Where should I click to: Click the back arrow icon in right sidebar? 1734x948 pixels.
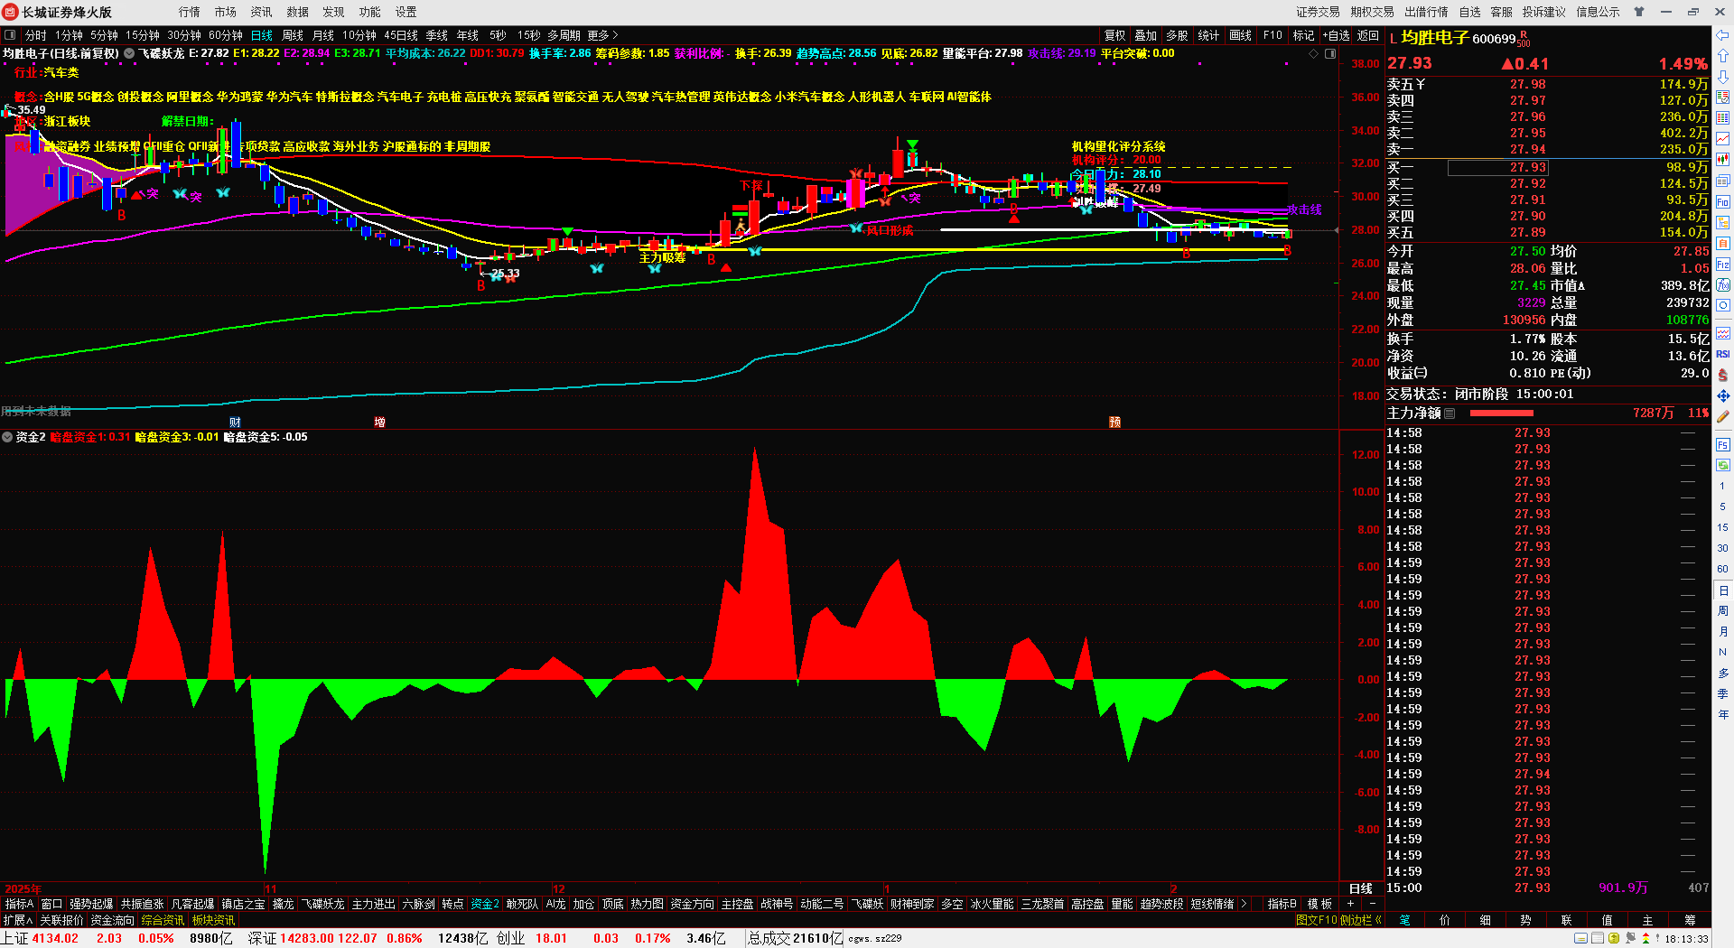pos(1723,35)
